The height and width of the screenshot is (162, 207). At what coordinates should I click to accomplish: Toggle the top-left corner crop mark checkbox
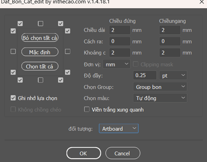(20, 24)
